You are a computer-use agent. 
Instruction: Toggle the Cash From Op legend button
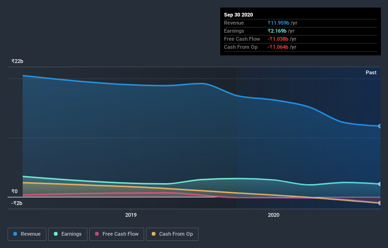tap(172, 234)
